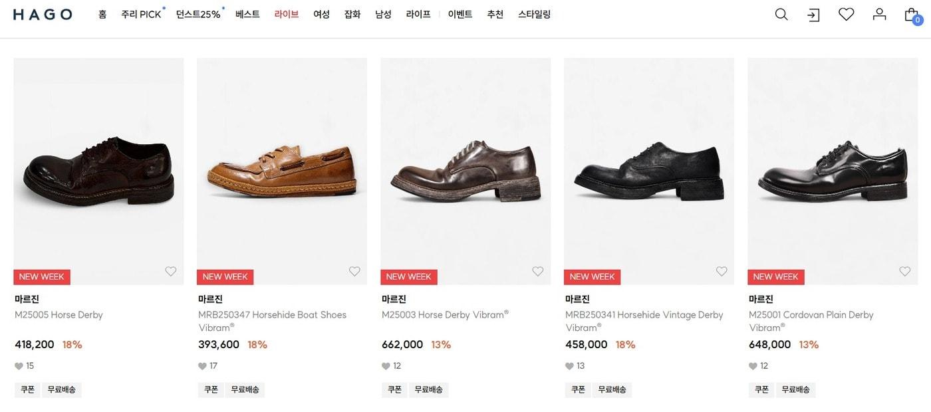Open the 라이브 menu item
931x412 pixels.
(287, 15)
